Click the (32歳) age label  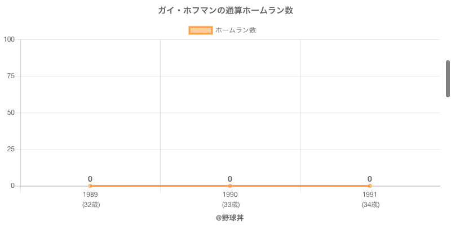pyautogui.click(x=91, y=205)
